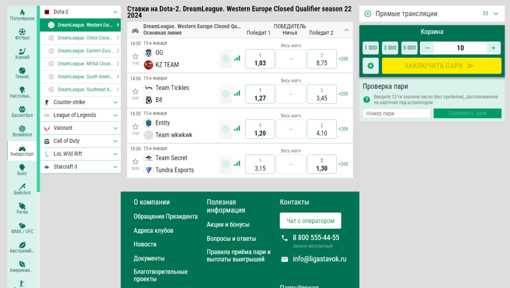Open the MMA / UFC sidebar section
The height and width of the screenshot is (288, 510).
22,228
